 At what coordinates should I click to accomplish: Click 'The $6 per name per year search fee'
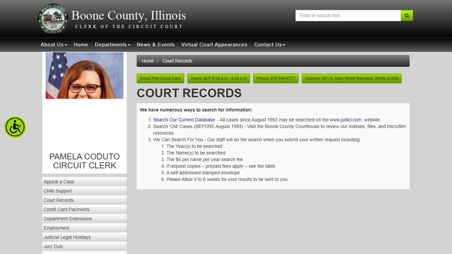coord(204,159)
